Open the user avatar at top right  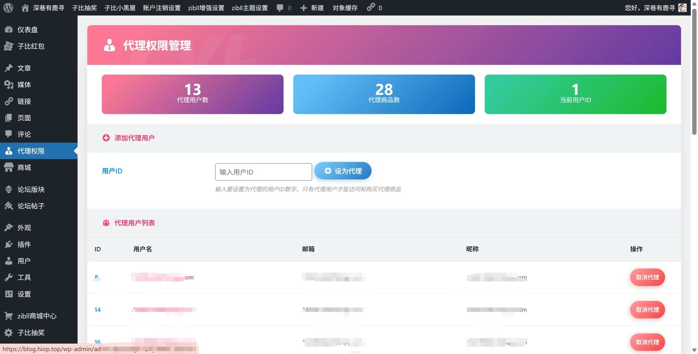pos(682,8)
